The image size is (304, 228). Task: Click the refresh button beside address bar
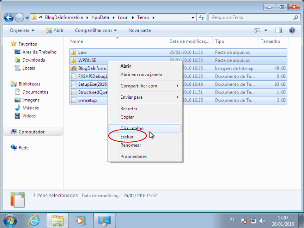coord(202,18)
